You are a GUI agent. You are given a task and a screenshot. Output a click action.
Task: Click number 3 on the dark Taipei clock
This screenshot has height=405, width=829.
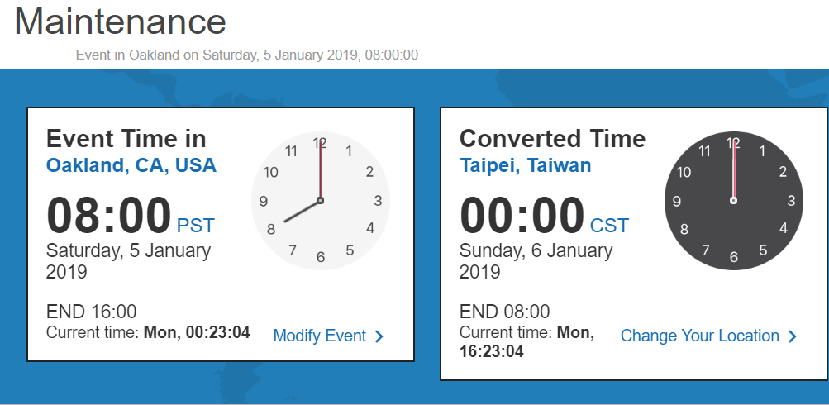pyautogui.click(x=791, y=200)
